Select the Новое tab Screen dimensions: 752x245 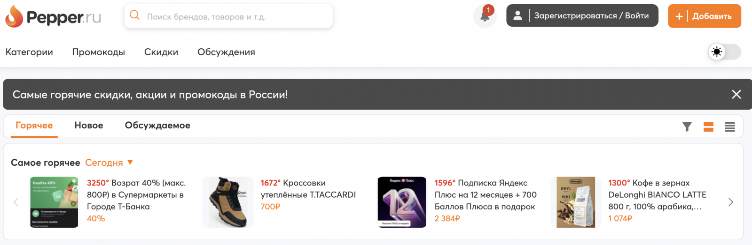(x=89, y=126)
